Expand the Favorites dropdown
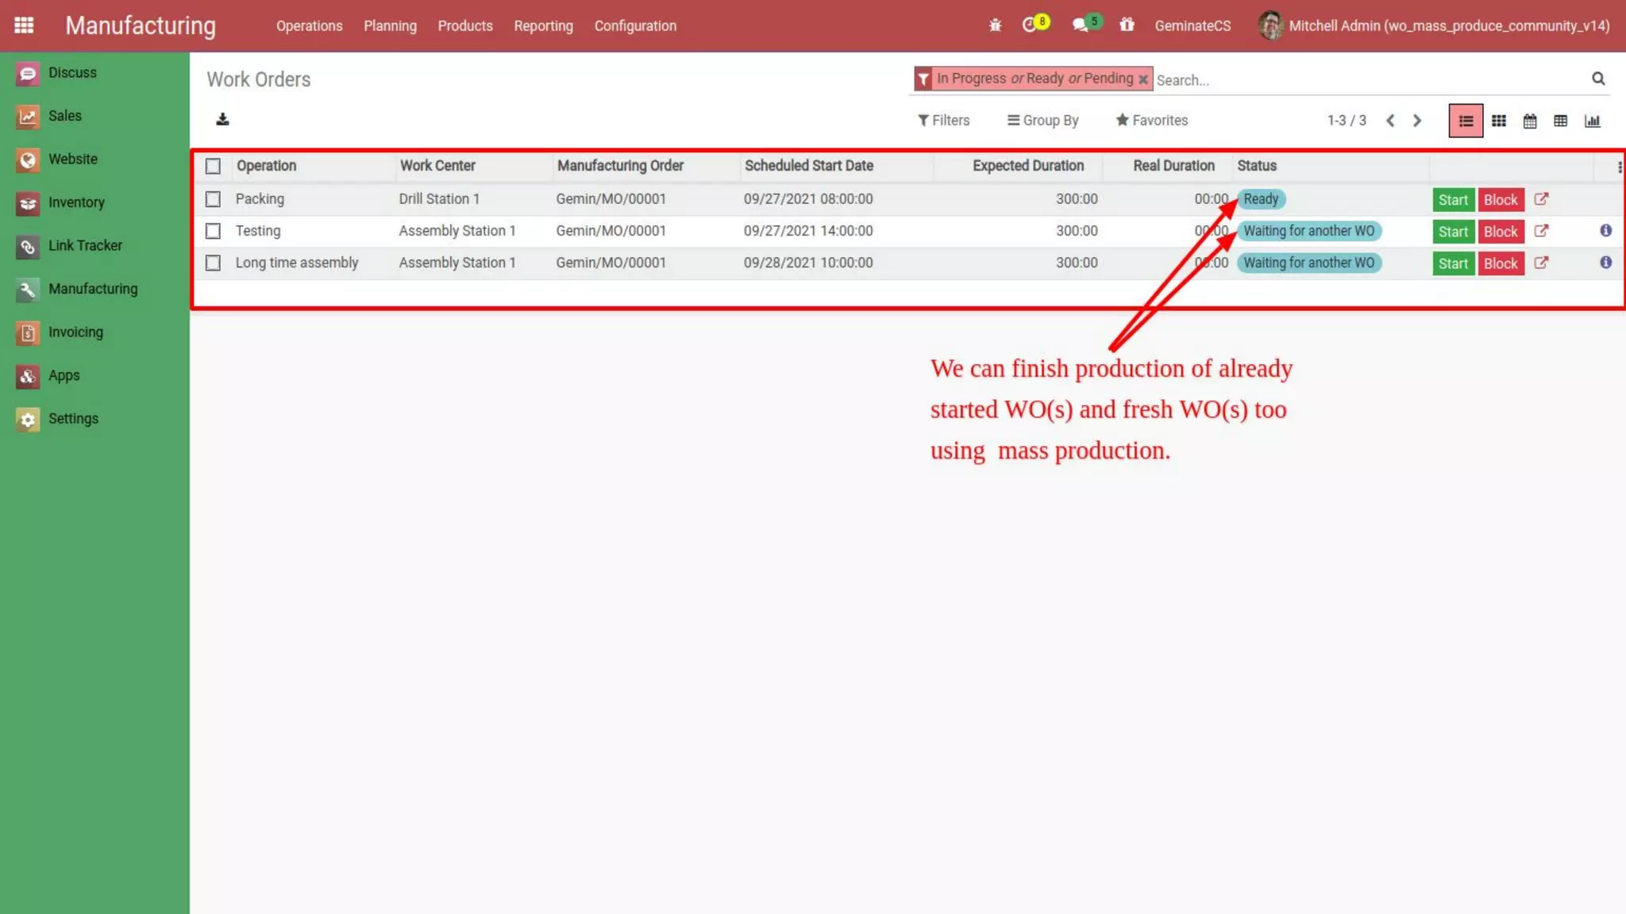The image size is (1626, 914). click(1151, 121)
